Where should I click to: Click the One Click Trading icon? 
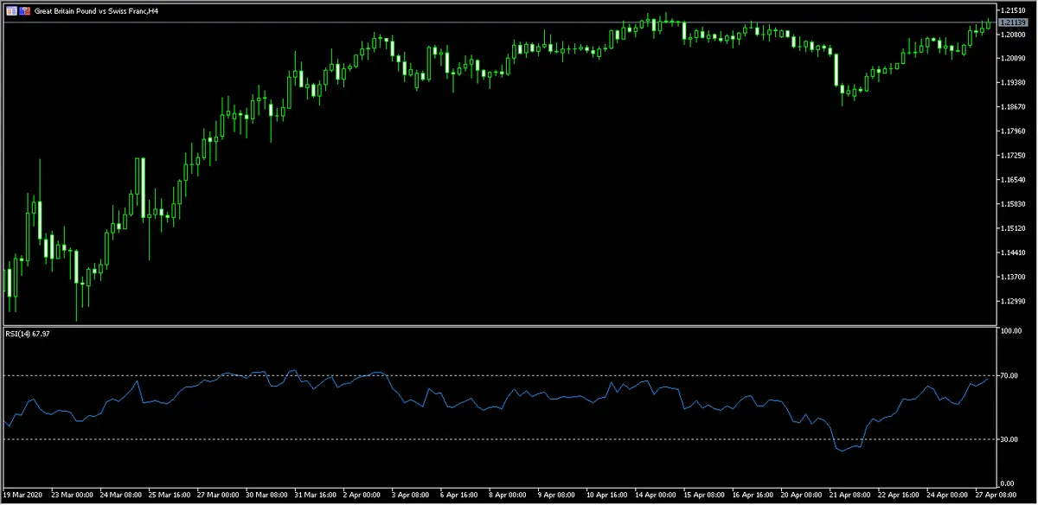(x=24, y=11)
